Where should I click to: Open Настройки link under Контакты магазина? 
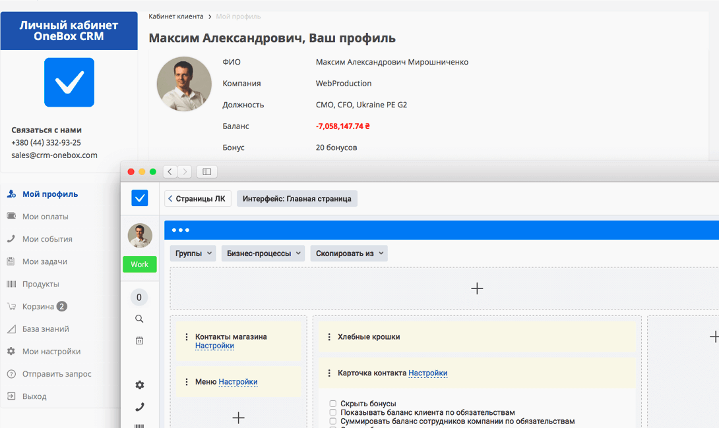[x=214, y=346]
